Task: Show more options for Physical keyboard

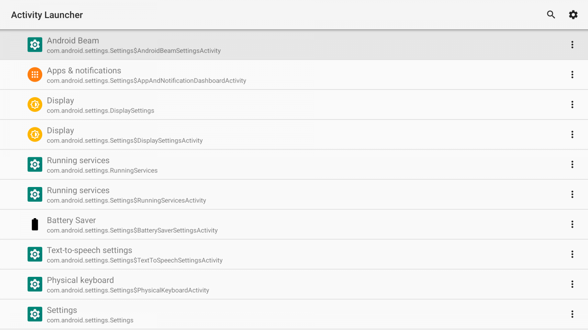Action: point(572,284)
